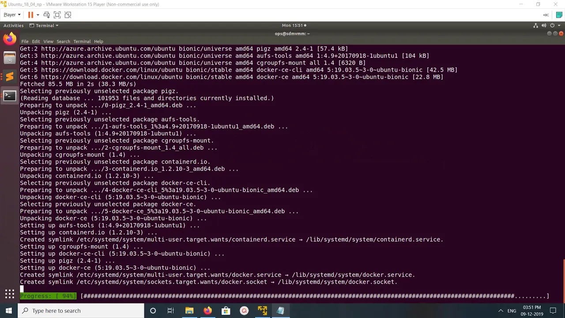Image resolution: width=565 pixels, height=318 pixels.
Task: Switch to VMware Player on the taskbar
Action: click(262, 310)
